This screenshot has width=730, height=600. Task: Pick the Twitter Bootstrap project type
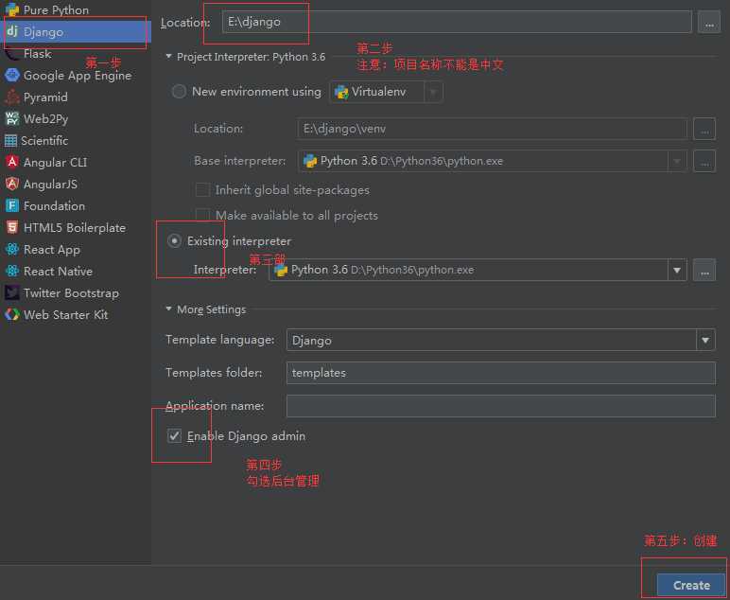(x=76, y=293)
